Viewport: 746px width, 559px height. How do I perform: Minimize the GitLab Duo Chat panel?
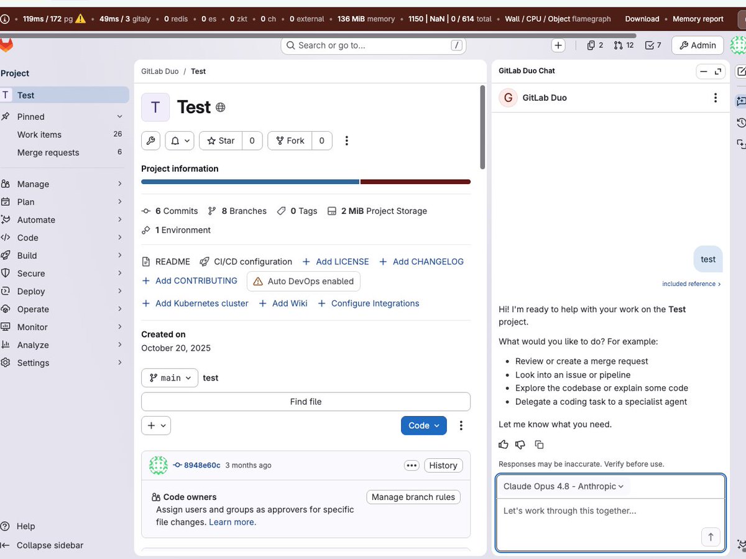[704, 72]
